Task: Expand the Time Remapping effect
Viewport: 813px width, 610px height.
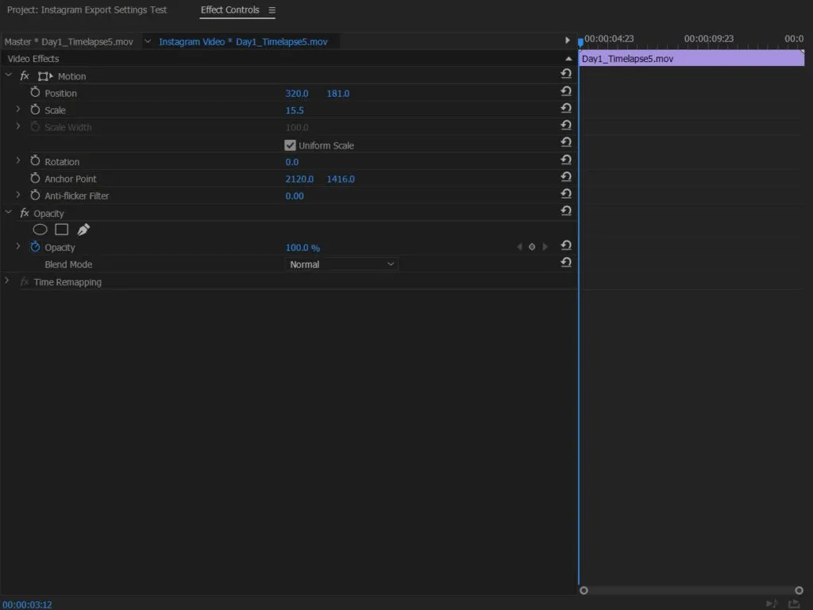Action: click(7, 281)
